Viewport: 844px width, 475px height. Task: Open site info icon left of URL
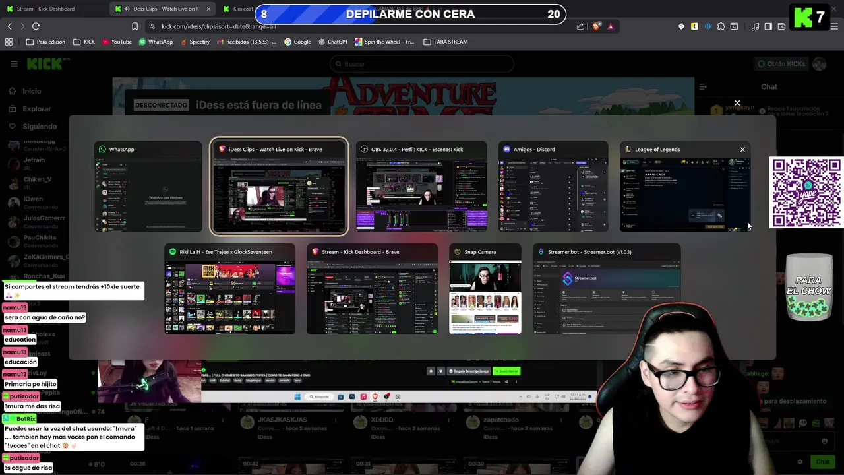click(x=152, y=26)
